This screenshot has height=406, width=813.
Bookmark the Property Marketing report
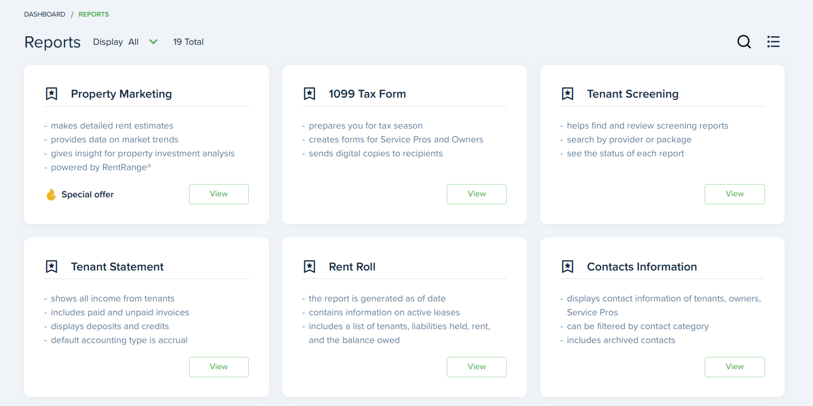51,94
